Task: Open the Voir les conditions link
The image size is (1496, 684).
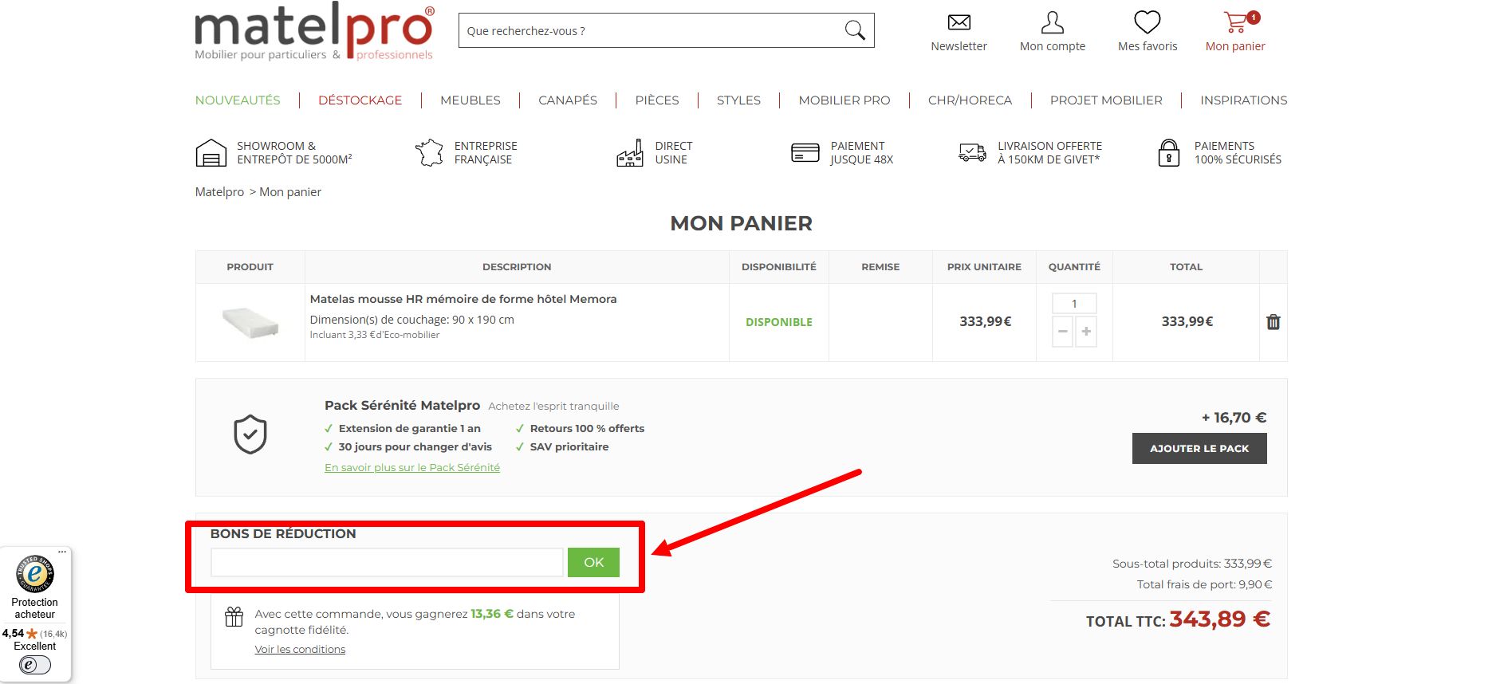Action: (300, 649)
